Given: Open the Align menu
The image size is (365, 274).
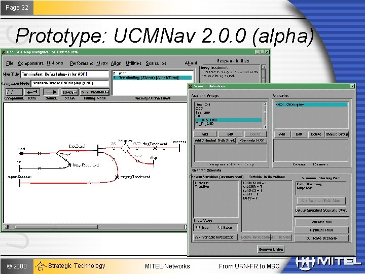Looking at the screenshot, I should (x=116, y=63).
